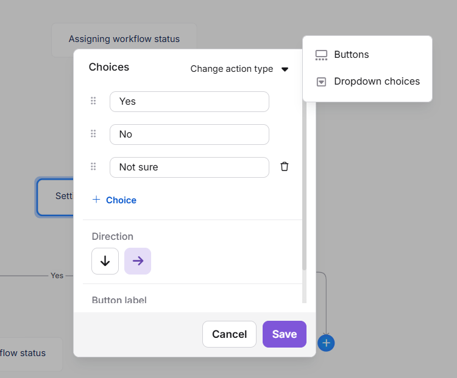Grab the drag handle beside Not sure

coord(93,167)
